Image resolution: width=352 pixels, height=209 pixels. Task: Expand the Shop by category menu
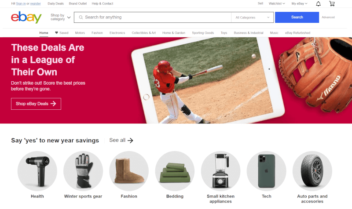pos(60,17)
